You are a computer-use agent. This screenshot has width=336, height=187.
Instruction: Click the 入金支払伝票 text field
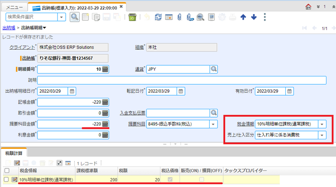pos(178,113)
